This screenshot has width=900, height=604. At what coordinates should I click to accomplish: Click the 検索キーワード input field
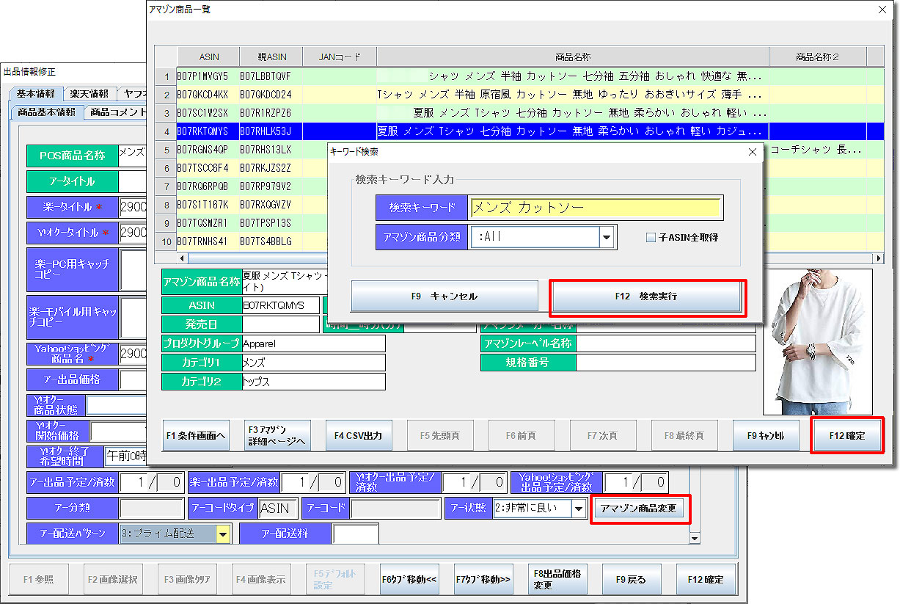596,208
